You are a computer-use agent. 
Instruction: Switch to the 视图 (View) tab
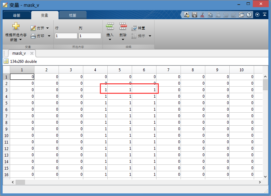tap(73, 15)
